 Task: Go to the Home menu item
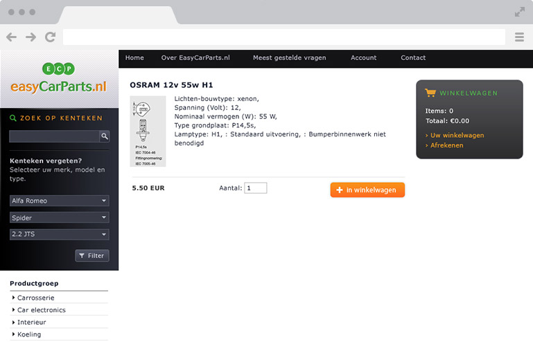pos(134,57)
